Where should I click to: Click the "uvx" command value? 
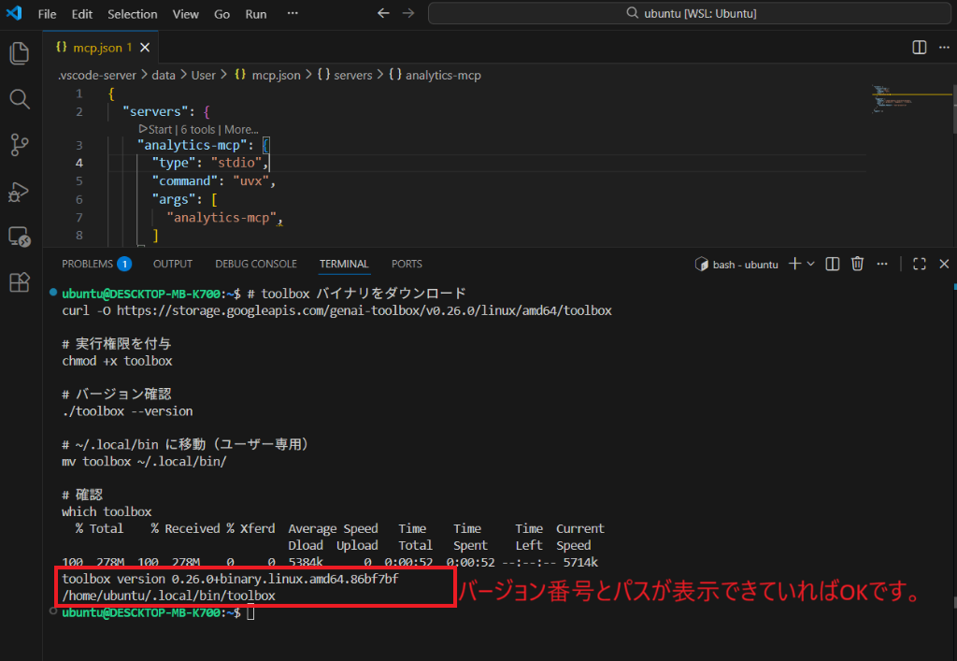(250, 181)
